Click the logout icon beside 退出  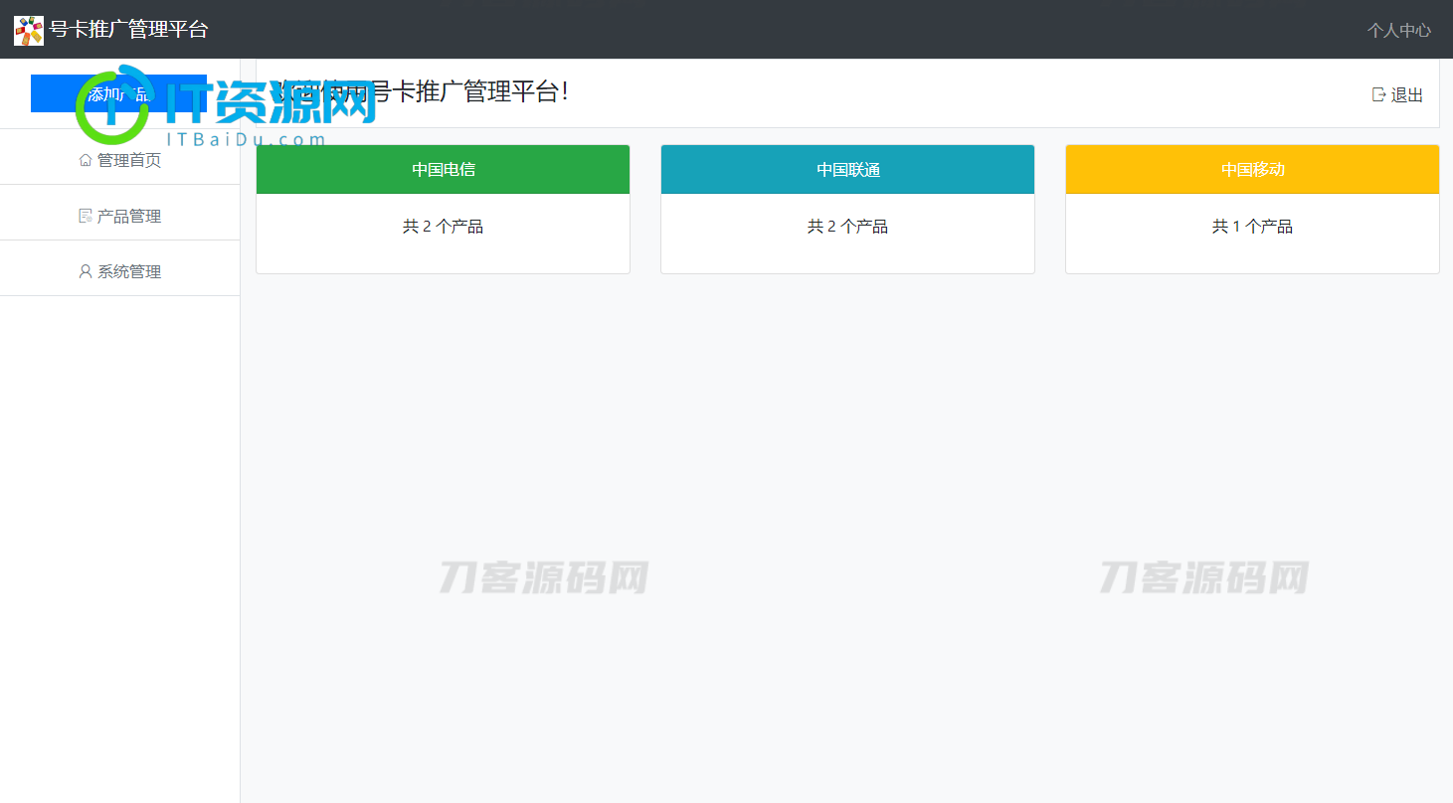click(x=1378, y=94)
